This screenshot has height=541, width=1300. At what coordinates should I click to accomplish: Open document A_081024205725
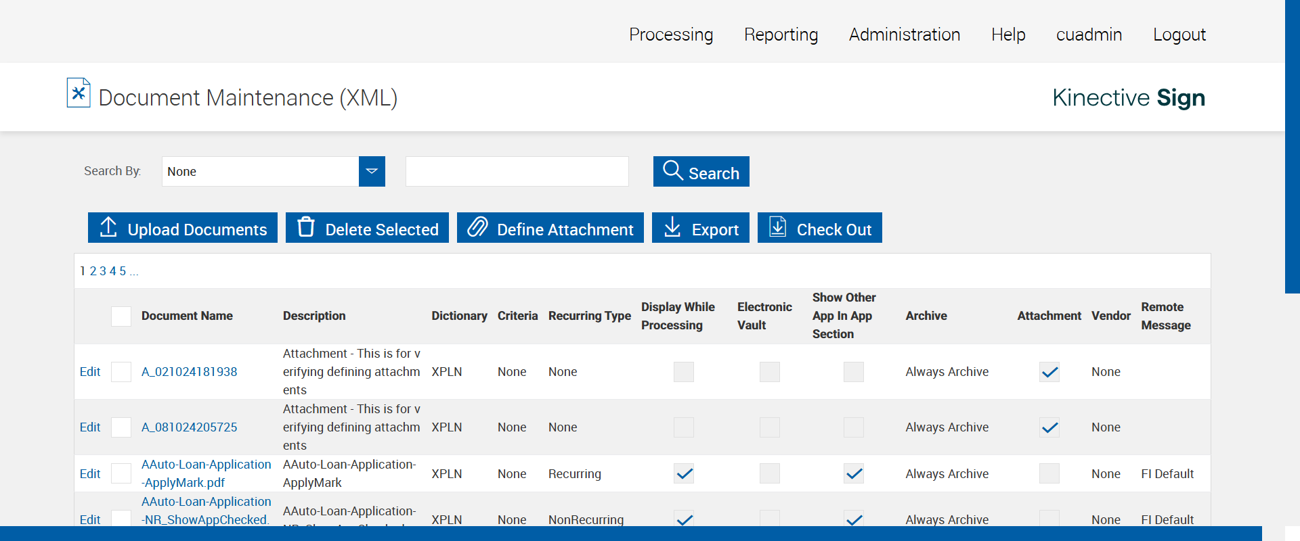(x=190, y=427)
